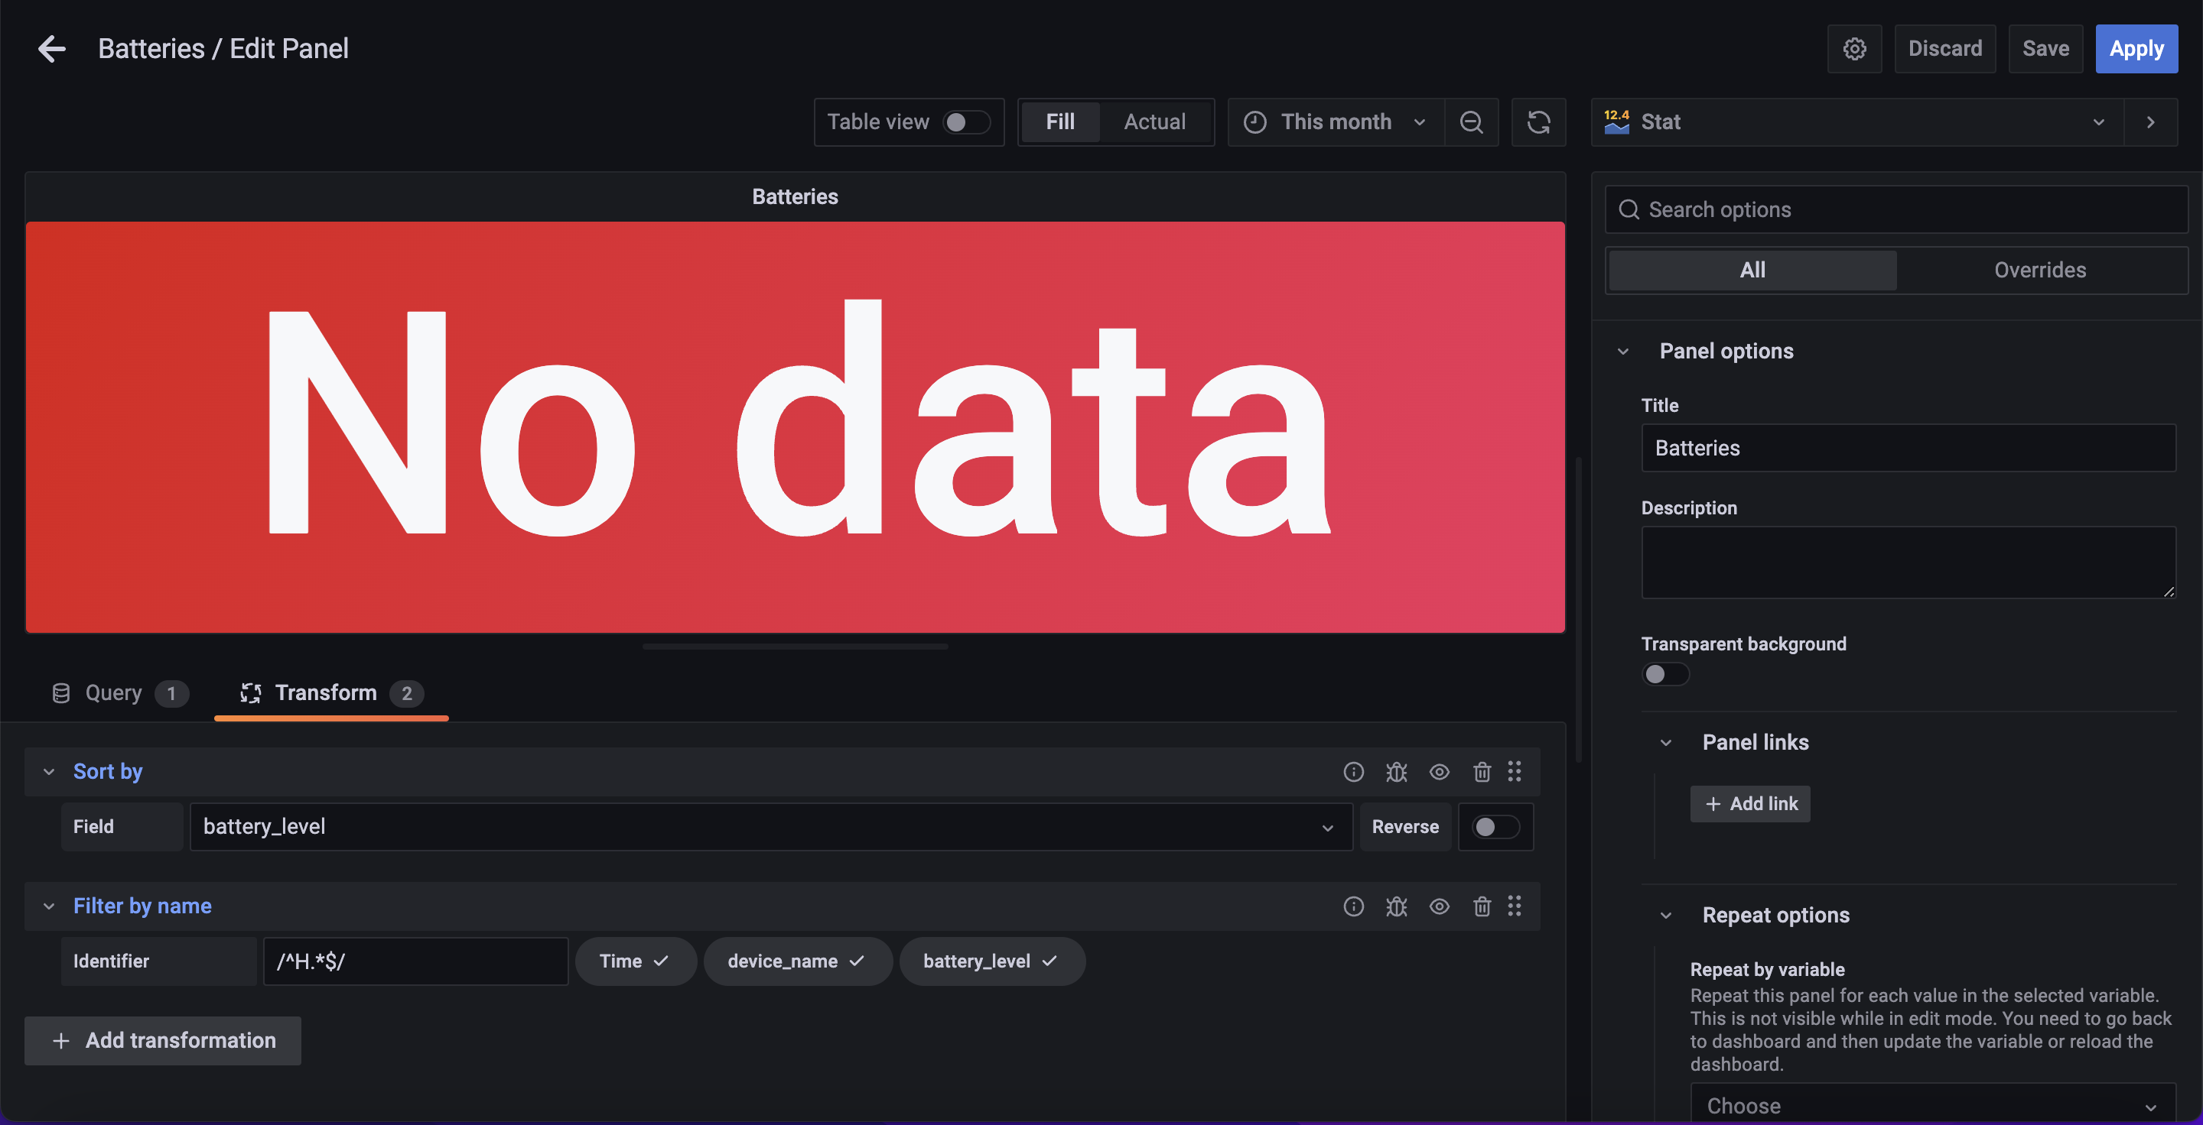The image size is (2203, 1125).
Task: Click the zoom out time range icon
Action: (x=1470, y=122)
